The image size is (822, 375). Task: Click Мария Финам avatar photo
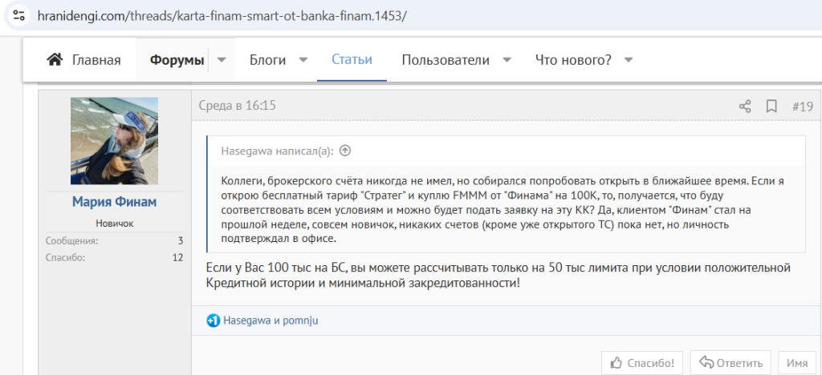click(114, 141)
